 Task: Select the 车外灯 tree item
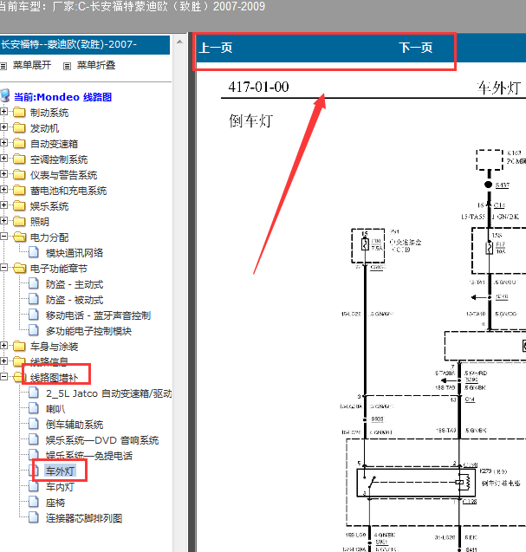60,471
